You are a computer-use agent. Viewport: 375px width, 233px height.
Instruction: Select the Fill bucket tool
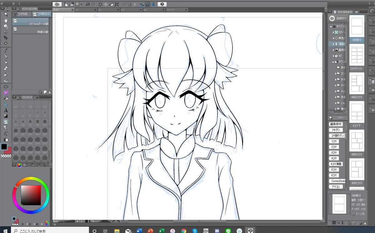coord(6,98)
